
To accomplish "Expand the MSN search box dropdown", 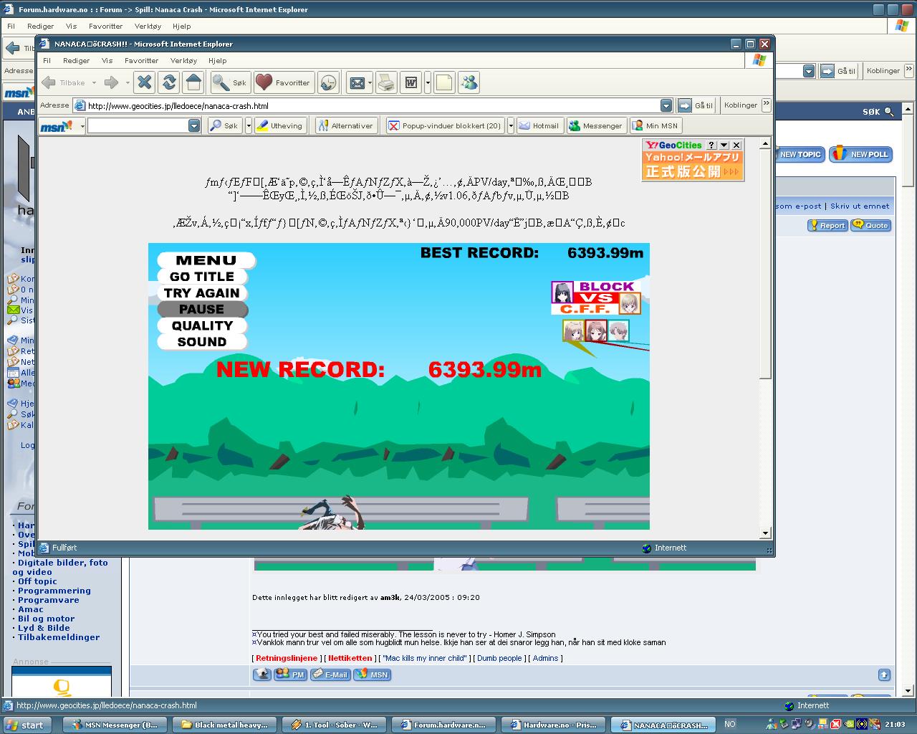I will pos(194,125).
